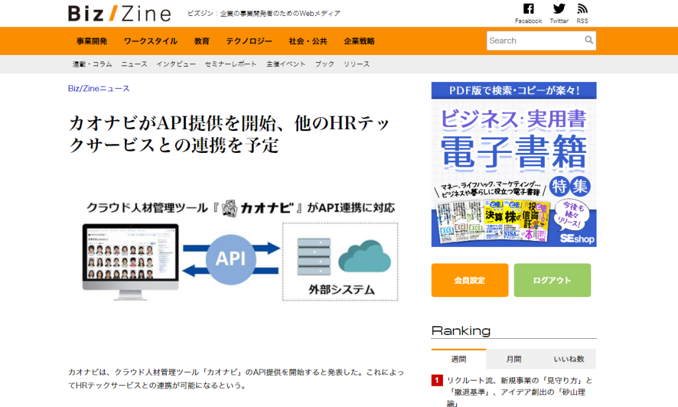The height and width of the screenshot is (407, 678).
Task: Open the RSS feed icon
Action: point(583,9)
